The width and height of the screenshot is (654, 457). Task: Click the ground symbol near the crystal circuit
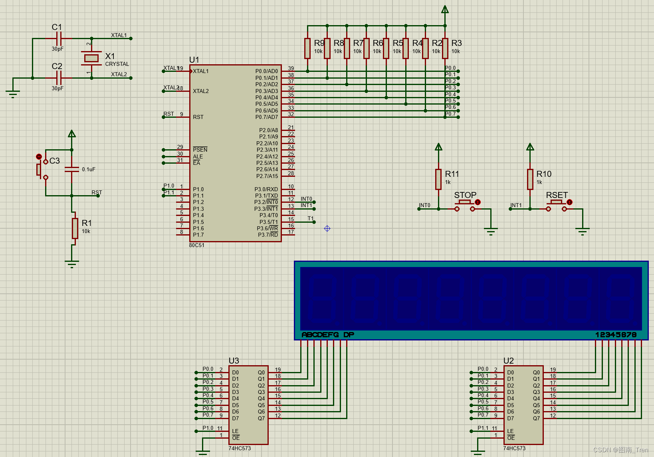13,94
